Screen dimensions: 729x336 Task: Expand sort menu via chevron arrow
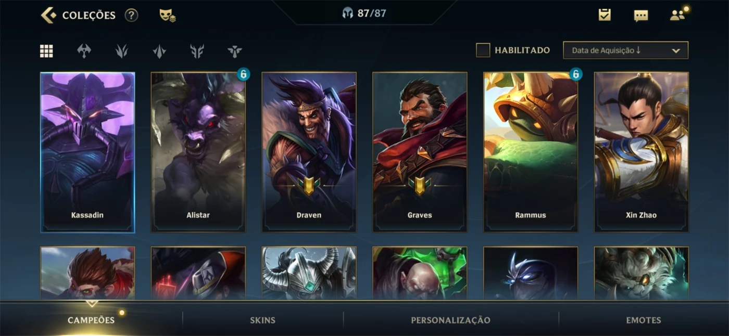point(676,51)
